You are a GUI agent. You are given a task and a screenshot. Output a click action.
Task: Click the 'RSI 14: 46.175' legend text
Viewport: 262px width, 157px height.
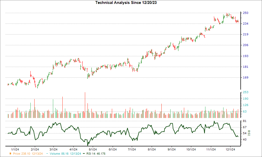point(96,154)
